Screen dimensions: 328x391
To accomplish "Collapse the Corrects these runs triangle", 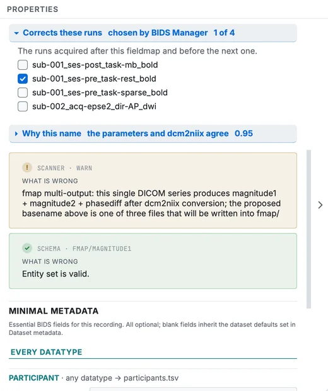I will (16, 33).
